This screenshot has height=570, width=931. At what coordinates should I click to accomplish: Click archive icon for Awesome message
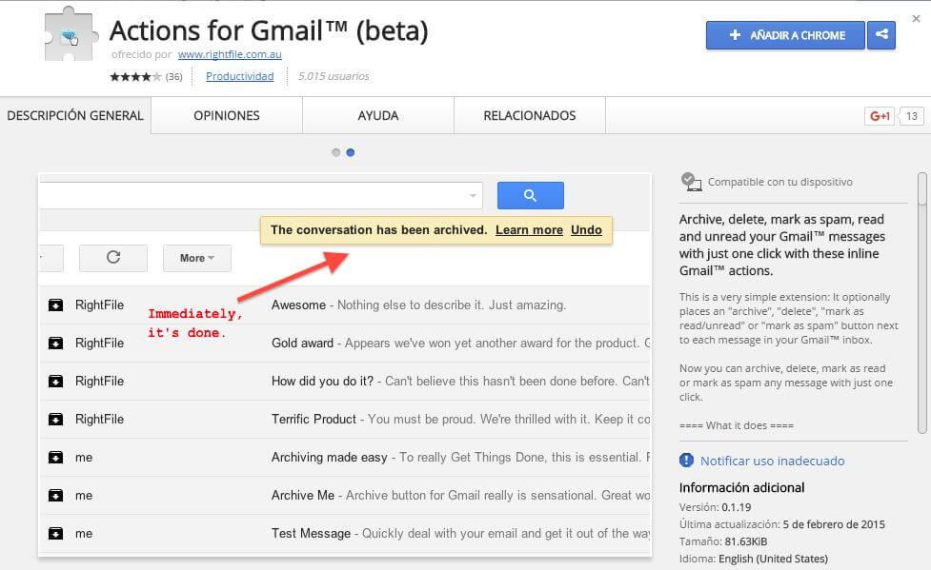coord(55,305)
